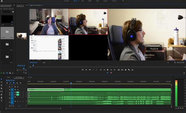Switch Project panel to list view
This screenshot has height=113, width=186.
(4, 73)
